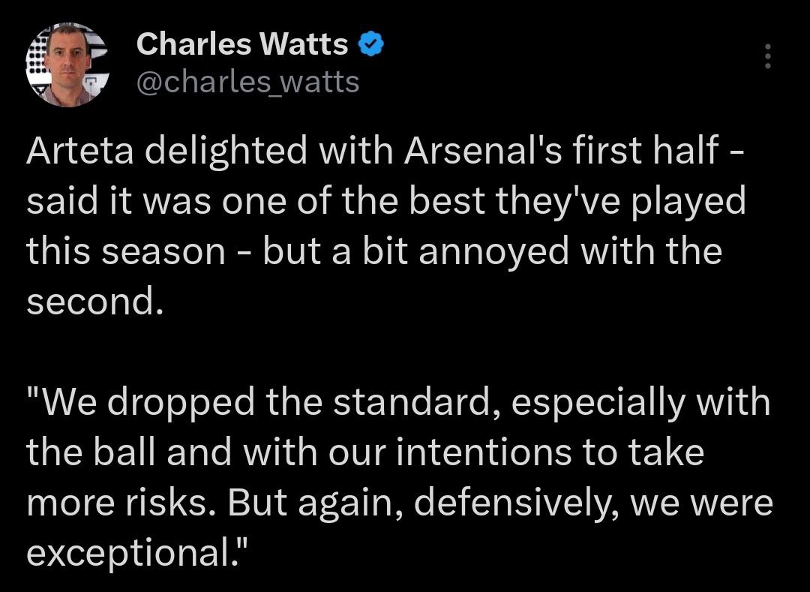Click the word "Arteta" in the tweet

pyautogui.click(x=79, y=153)
